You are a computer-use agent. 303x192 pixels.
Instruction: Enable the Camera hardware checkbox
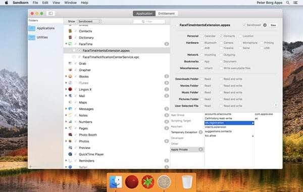coord(221,43)
